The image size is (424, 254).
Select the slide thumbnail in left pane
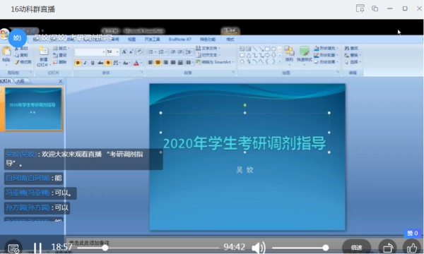pos(33,109)
